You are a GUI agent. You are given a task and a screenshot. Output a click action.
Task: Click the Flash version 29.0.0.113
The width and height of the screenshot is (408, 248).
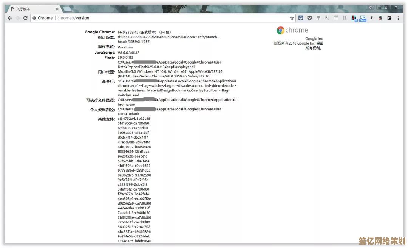pyautogui.click(x=125, y=57)
